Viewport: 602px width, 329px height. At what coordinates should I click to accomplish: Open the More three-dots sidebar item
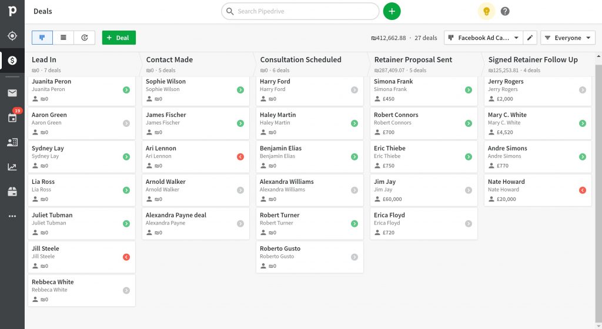point(12,216)
